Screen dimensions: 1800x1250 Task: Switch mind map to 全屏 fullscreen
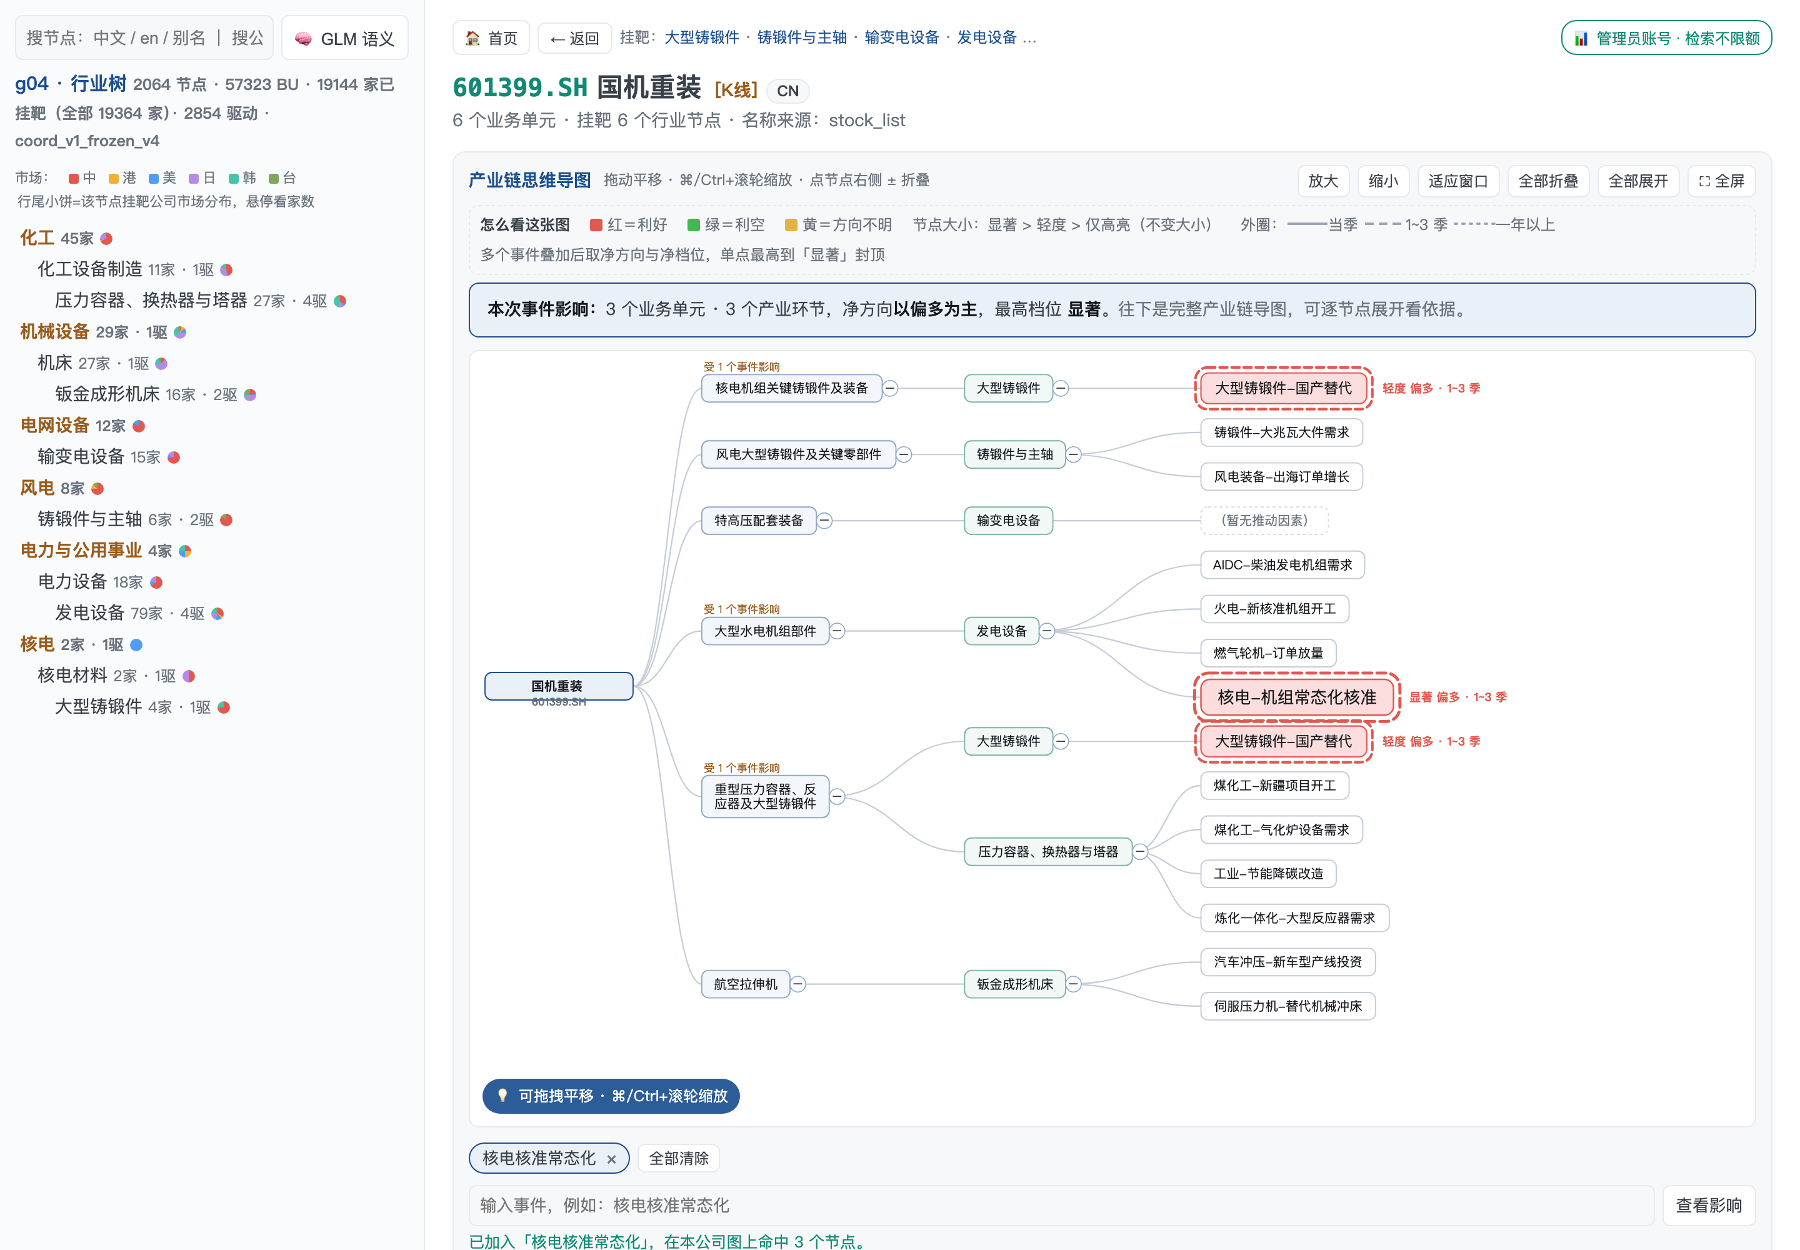coord(1721,181)
